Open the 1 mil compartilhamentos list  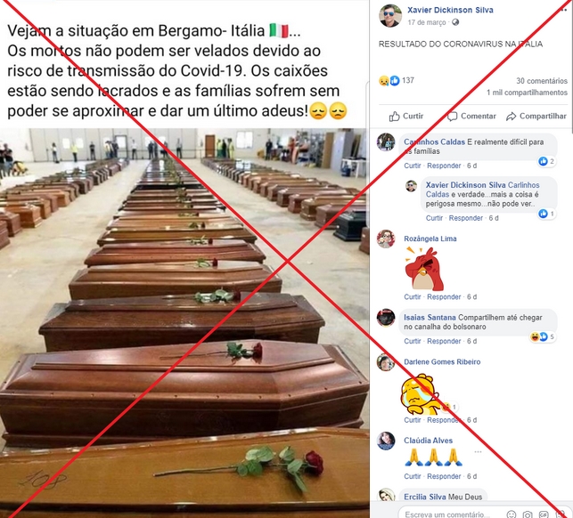point(527,93)
